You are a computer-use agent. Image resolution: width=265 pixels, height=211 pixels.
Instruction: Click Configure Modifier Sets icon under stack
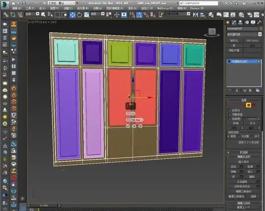[x=258, y=91]
